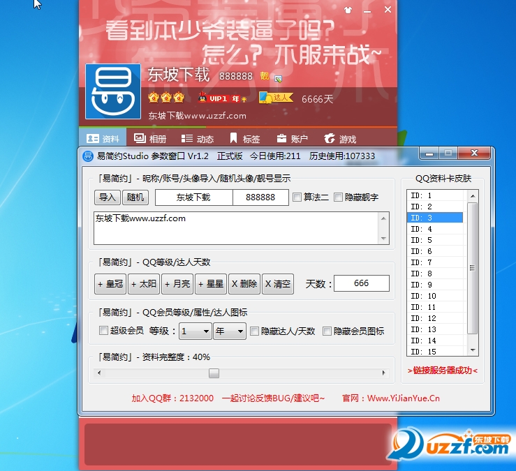Screen dimensions: 516x471
Task: Click the VIP1 年 member badge
Action: pyautogui.click(x=223, y=98)
